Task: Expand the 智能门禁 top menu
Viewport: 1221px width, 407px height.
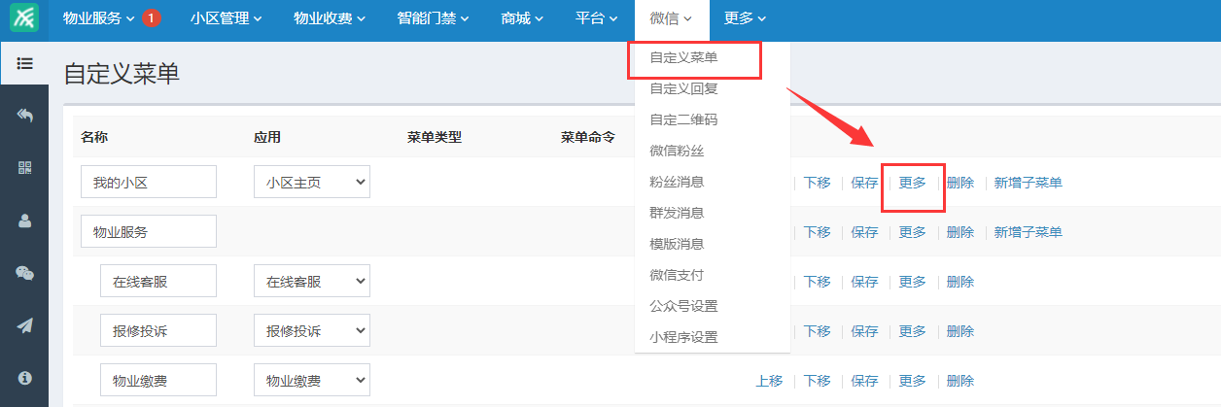Action: pyautogui.click(x=434, y=17)
